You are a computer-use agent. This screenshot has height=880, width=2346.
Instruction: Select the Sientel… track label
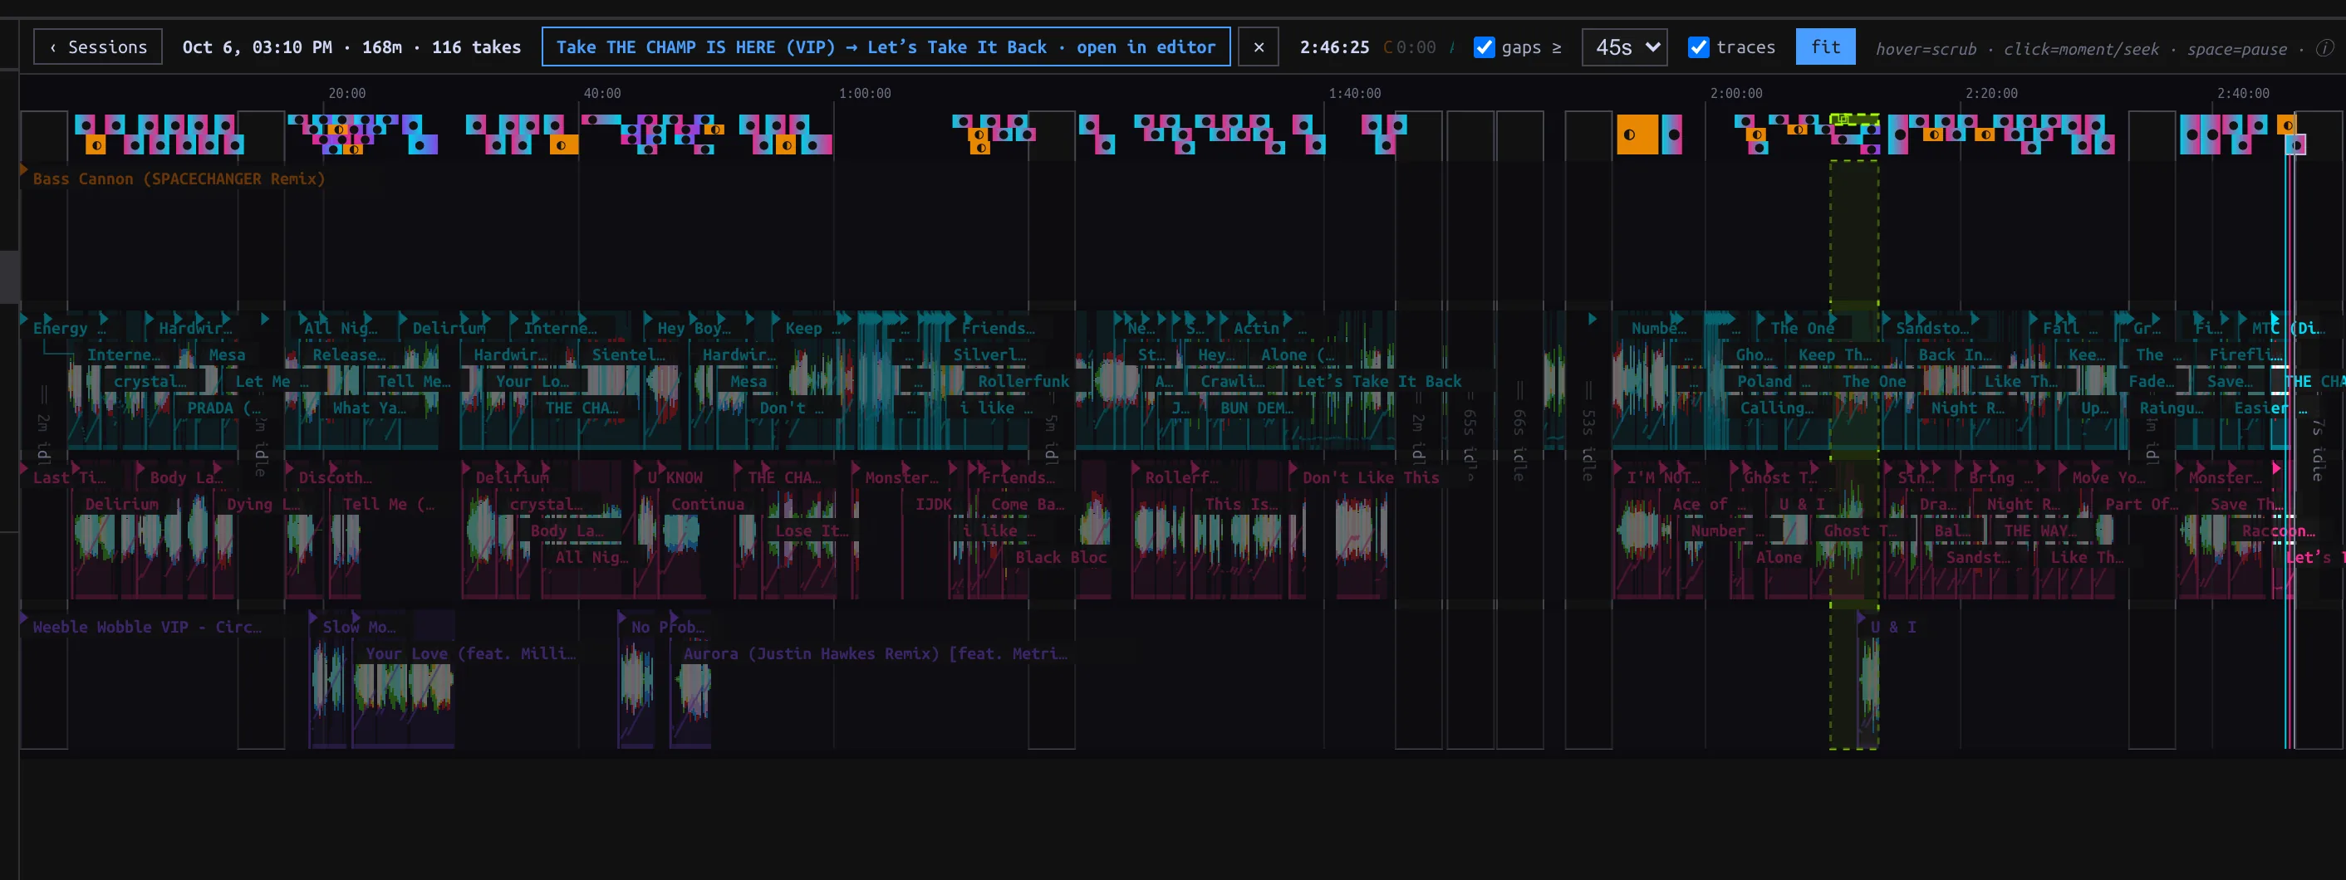click(x=628, y=355)
